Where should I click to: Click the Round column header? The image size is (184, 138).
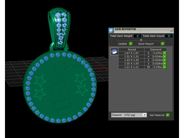click(131, 49)
